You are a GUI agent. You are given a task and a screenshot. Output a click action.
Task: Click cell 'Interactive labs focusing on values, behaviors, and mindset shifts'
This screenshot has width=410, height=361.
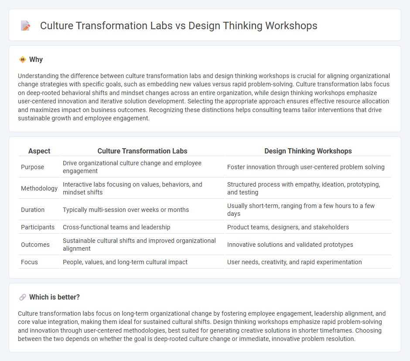142,188
